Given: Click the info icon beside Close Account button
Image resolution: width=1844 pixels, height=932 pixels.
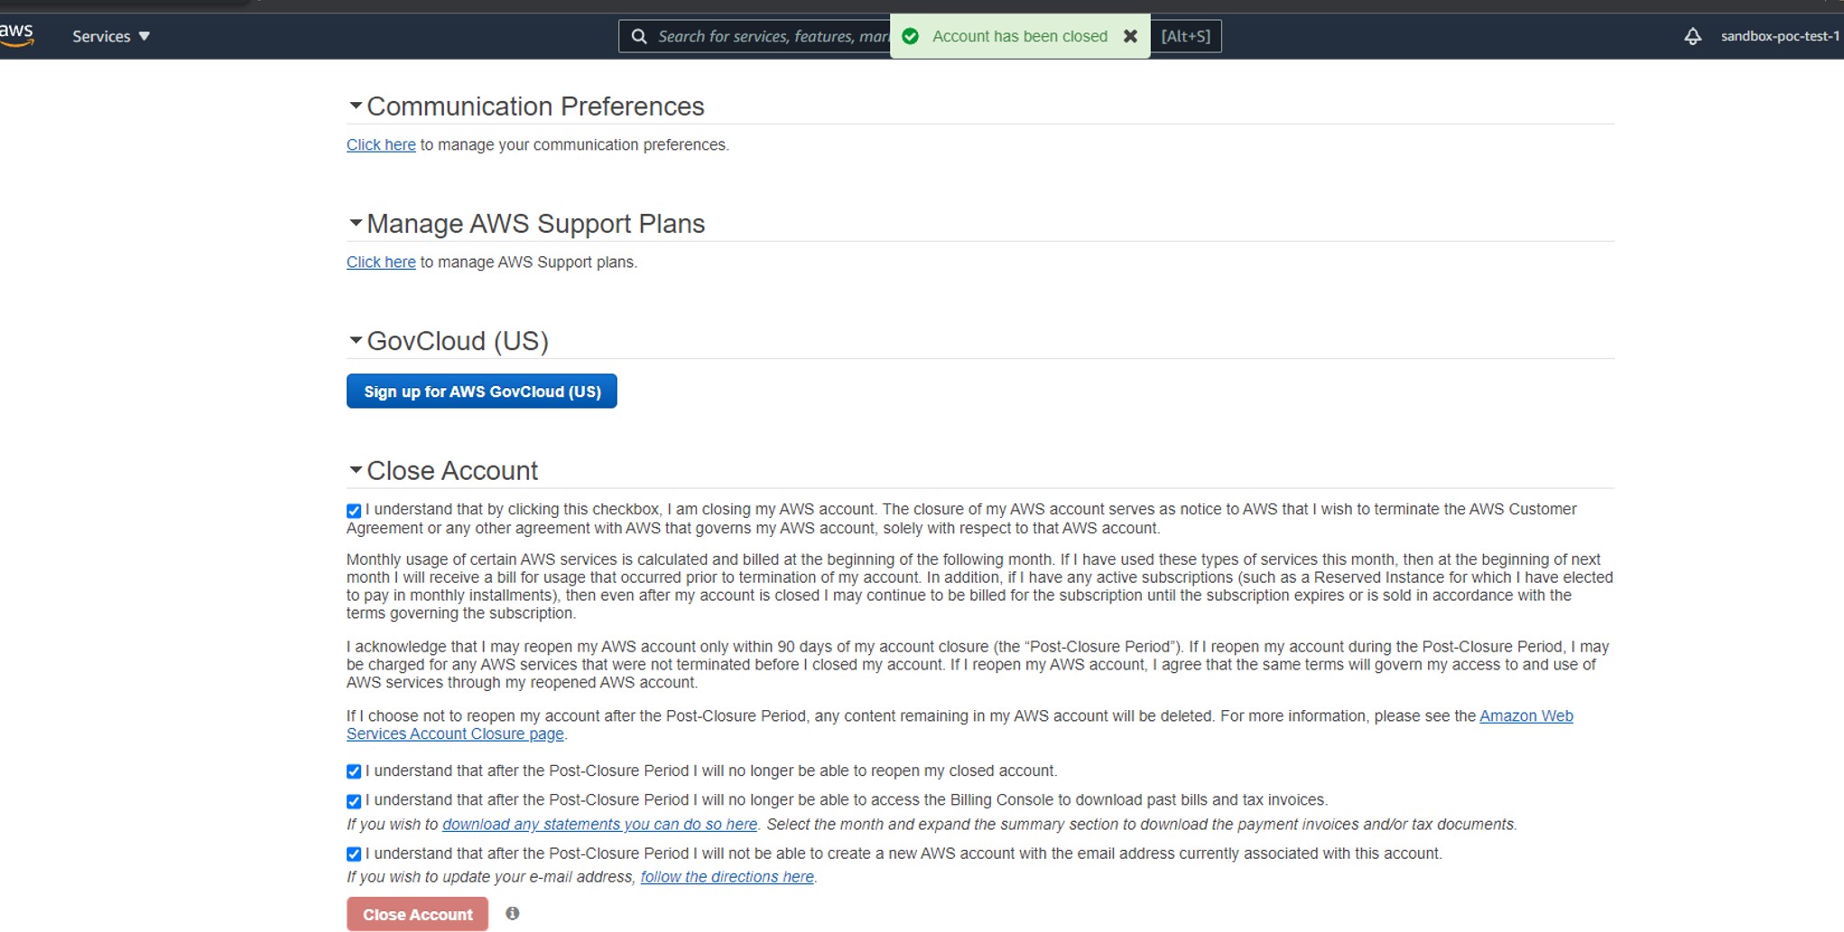Looking at the screenshot, I should (x=513, y=913).
